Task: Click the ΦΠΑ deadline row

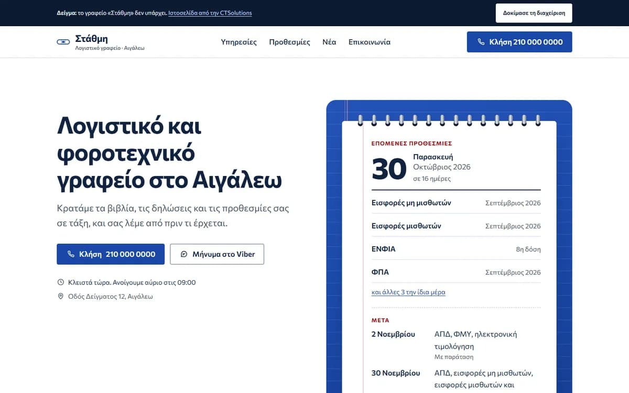Action: coord(456,272)
